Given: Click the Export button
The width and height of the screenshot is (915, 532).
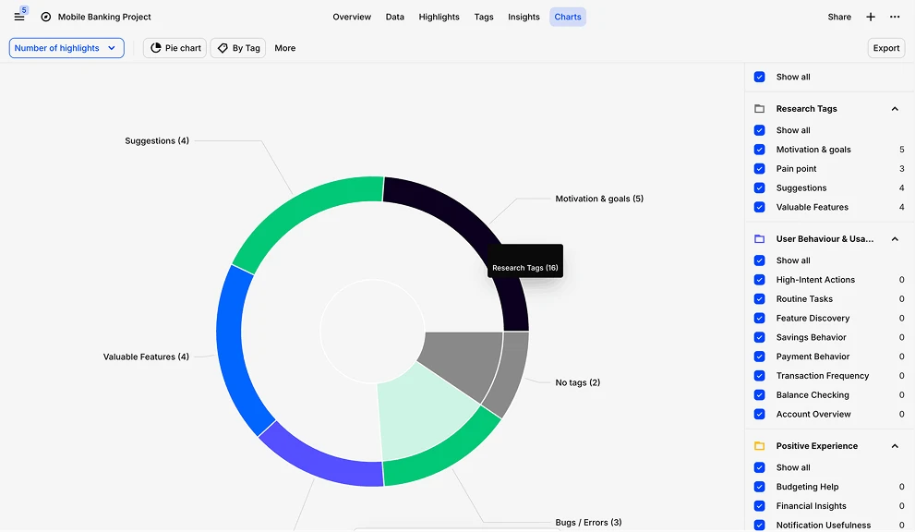Looking at the screenshot, I should coord(885,47).
